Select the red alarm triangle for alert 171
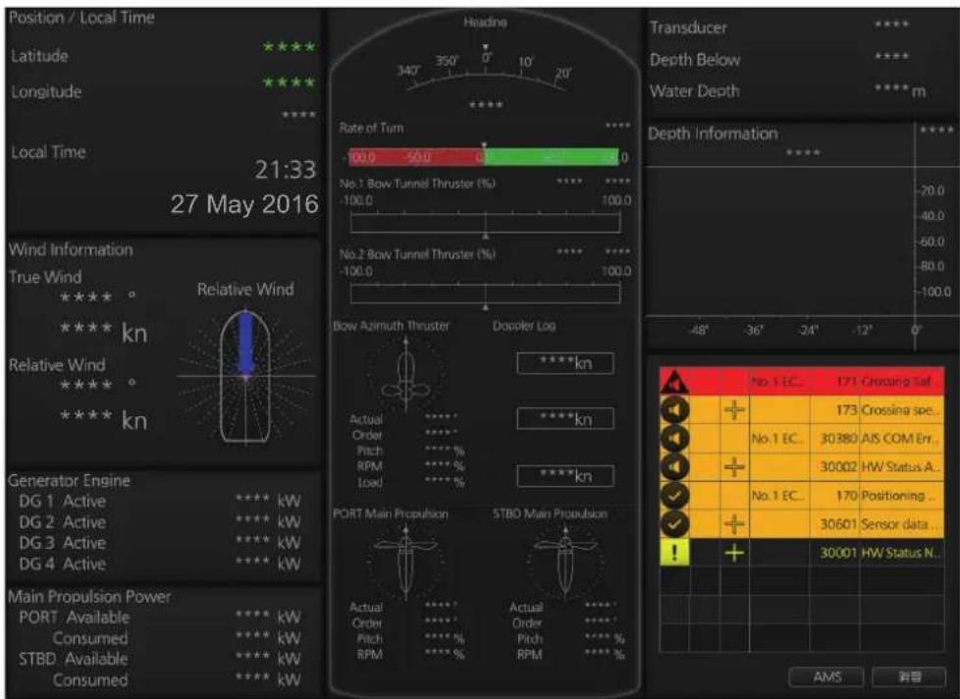The image size is (960, 699). point(674,381)
